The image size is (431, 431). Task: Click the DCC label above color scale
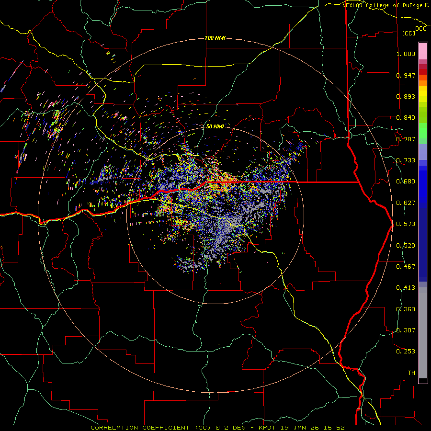421,29
